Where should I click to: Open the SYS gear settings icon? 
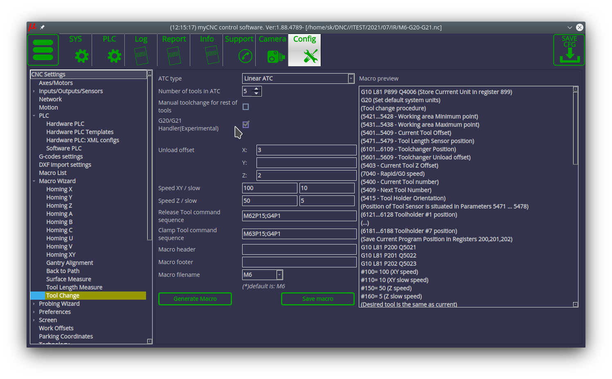click(x=81, y=56)
